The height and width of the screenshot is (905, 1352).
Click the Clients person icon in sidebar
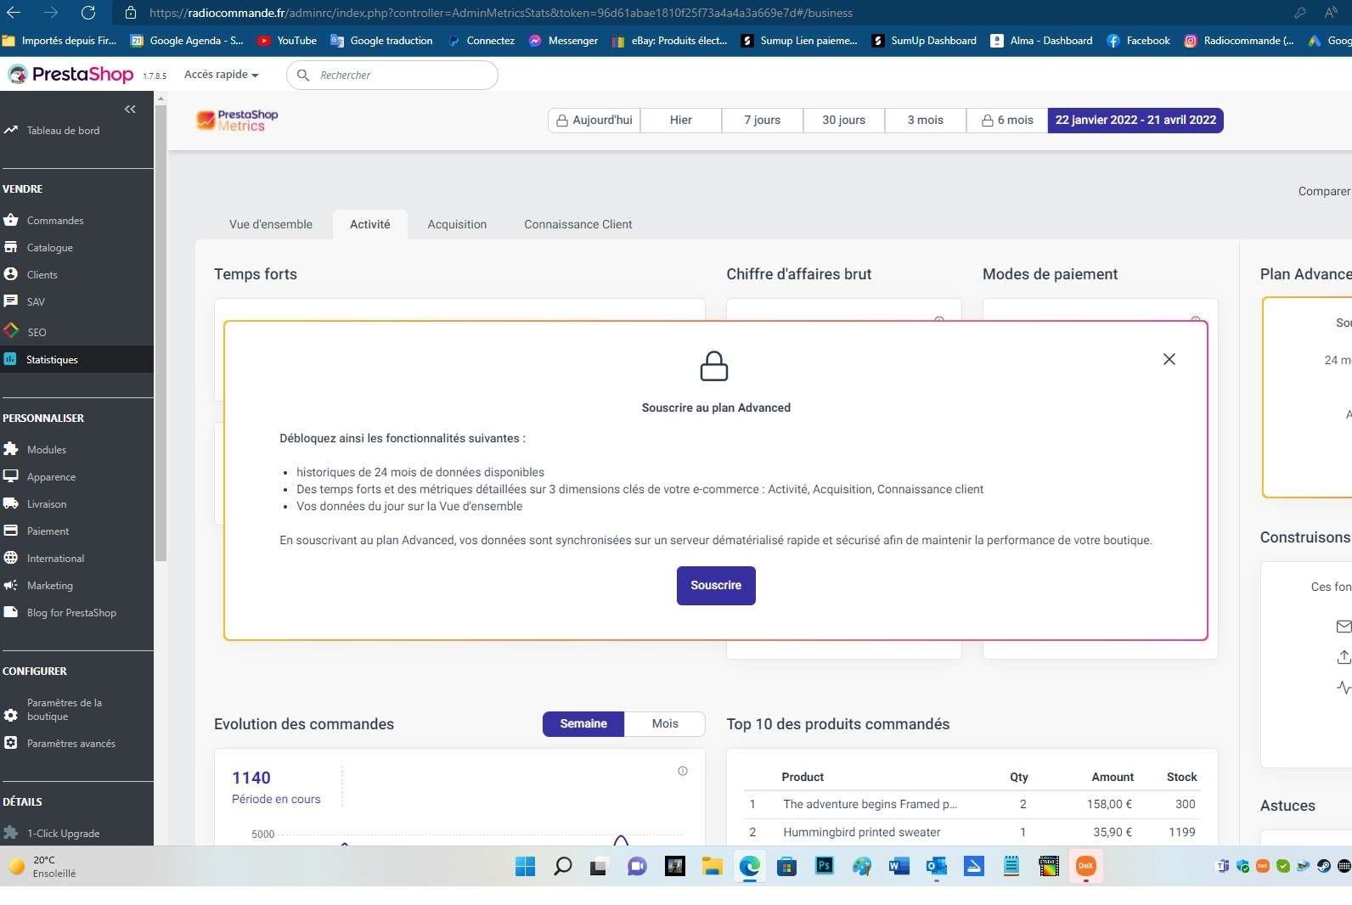[x=11, y=274]
